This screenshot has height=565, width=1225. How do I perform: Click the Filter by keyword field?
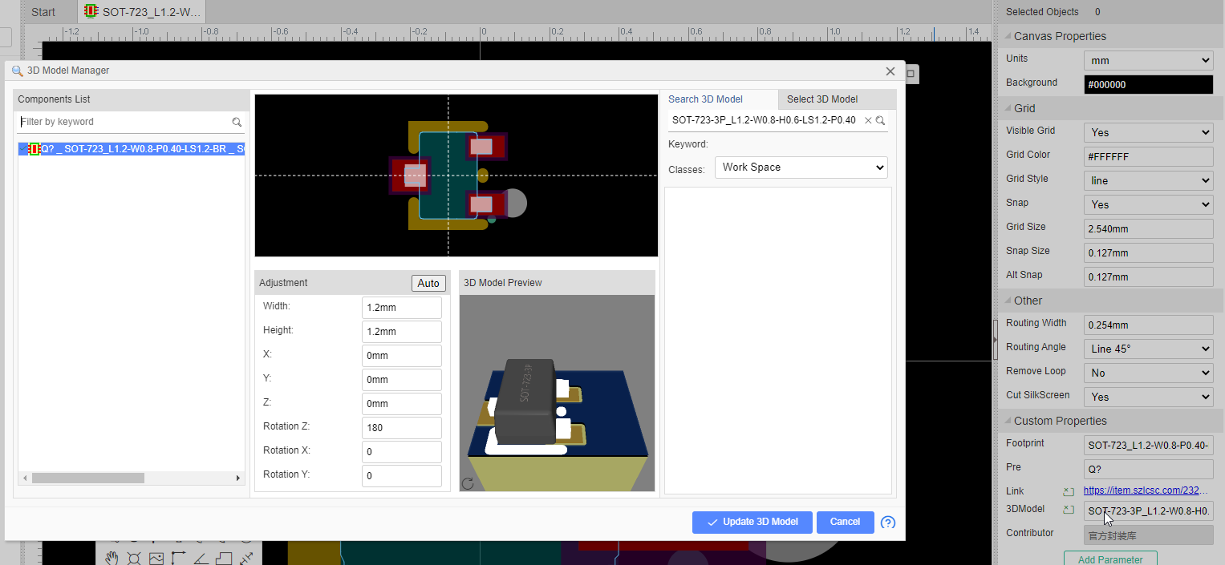[124, 122]
